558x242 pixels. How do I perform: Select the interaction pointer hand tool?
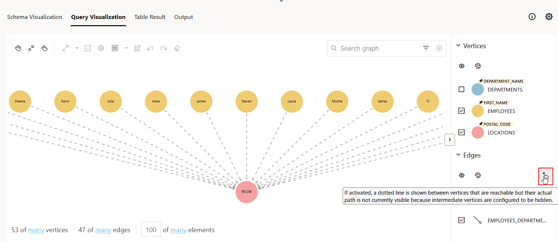tap(45, 48)
